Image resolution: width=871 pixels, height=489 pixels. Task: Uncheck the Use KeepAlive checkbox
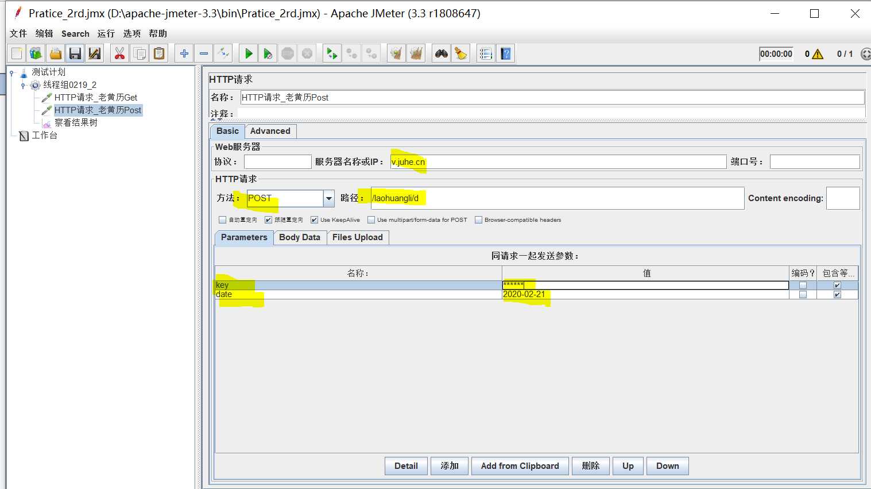(x=314, y=220)
